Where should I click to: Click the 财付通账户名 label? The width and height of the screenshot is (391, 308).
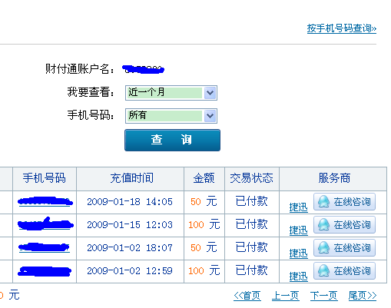coord(80,69)
